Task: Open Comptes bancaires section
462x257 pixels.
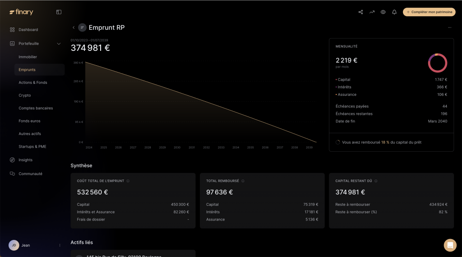Action: 36,108
